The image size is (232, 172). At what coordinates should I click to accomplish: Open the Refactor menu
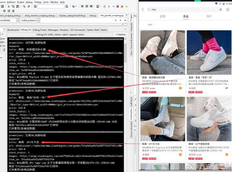(x=11, y=2)
